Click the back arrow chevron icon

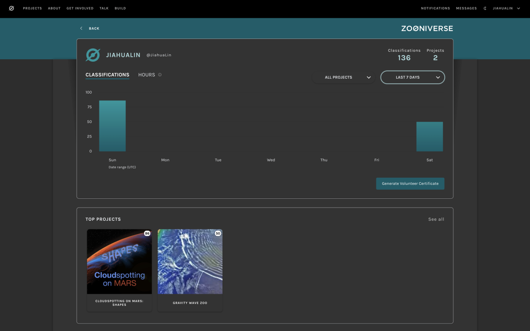pyautogui.click(x=81, y=28)
